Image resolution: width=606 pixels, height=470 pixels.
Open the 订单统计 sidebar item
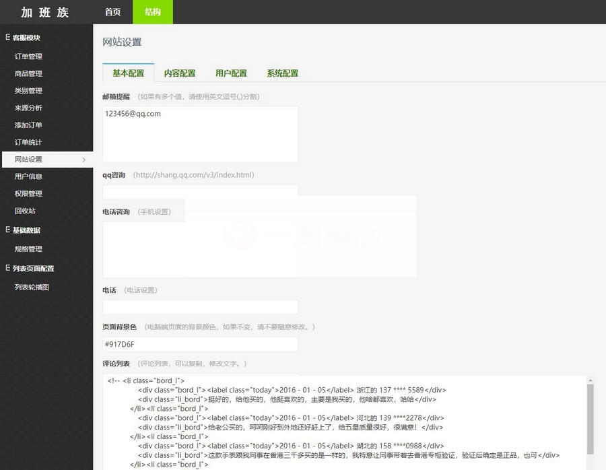(x=28, y=142)
